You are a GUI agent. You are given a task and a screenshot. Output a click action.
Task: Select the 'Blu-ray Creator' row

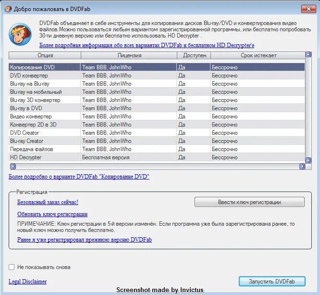click(x=157, y=141)
